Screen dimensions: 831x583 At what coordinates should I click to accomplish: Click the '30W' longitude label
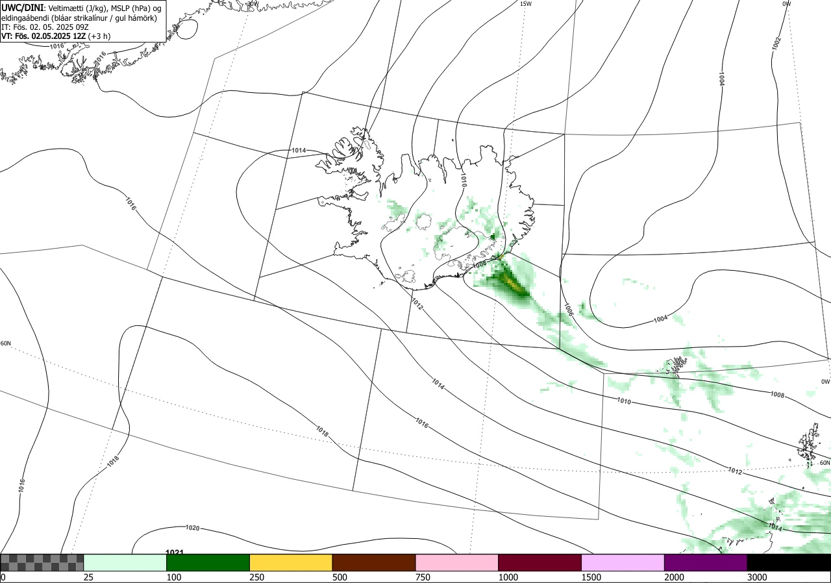click(x=253, y=4)
